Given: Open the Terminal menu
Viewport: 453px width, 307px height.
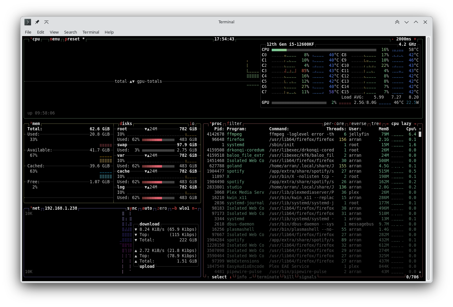Looking at the screenshot, I should [91, 32].
